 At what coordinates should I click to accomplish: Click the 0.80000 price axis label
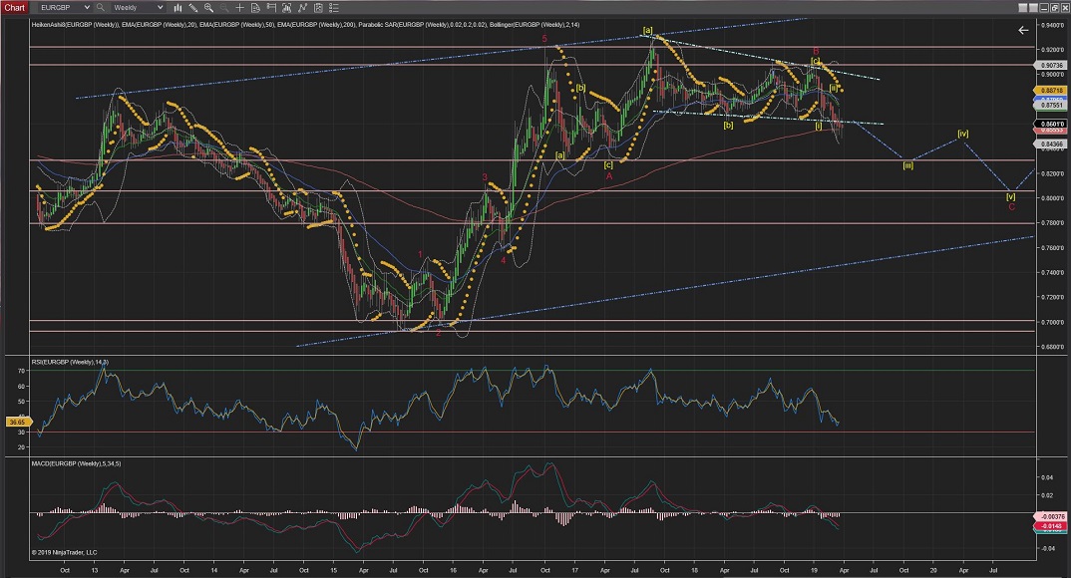1053,198
